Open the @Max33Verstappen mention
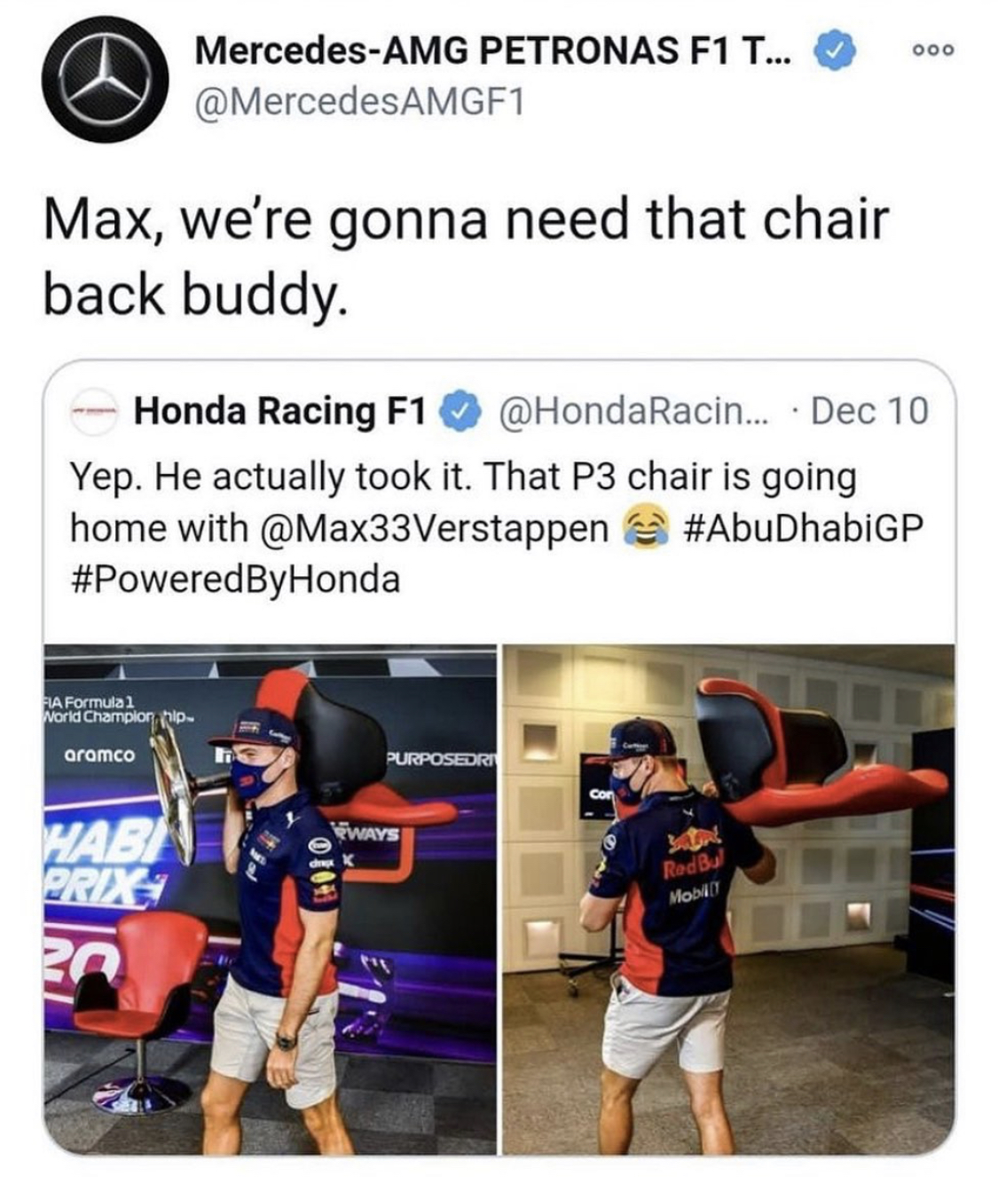Screen dimensions: 998x1177 coord(436,529)
